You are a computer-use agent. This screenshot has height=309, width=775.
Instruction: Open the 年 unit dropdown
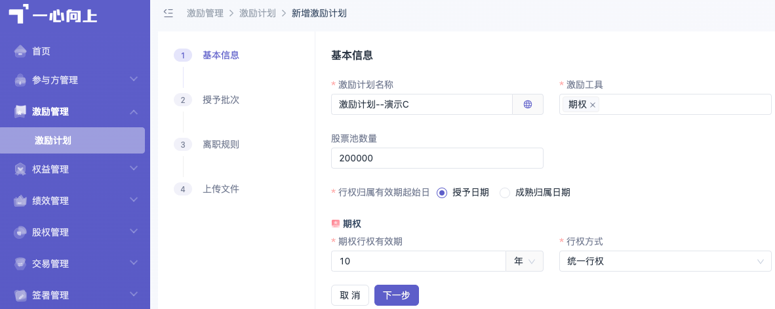click(525, 261)
